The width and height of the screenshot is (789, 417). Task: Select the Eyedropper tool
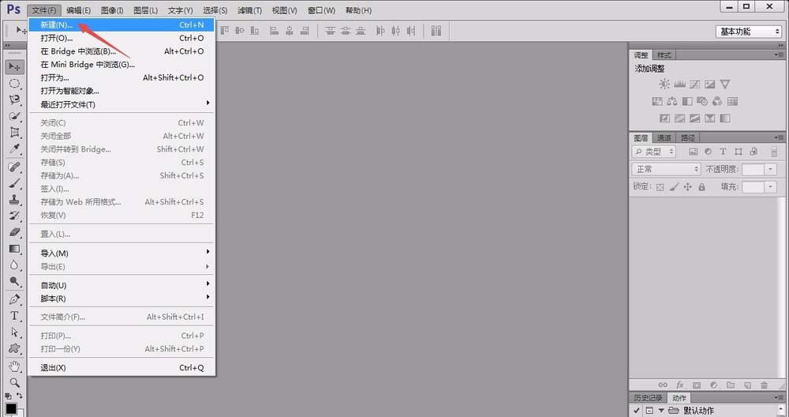click(x=14, y=149)
